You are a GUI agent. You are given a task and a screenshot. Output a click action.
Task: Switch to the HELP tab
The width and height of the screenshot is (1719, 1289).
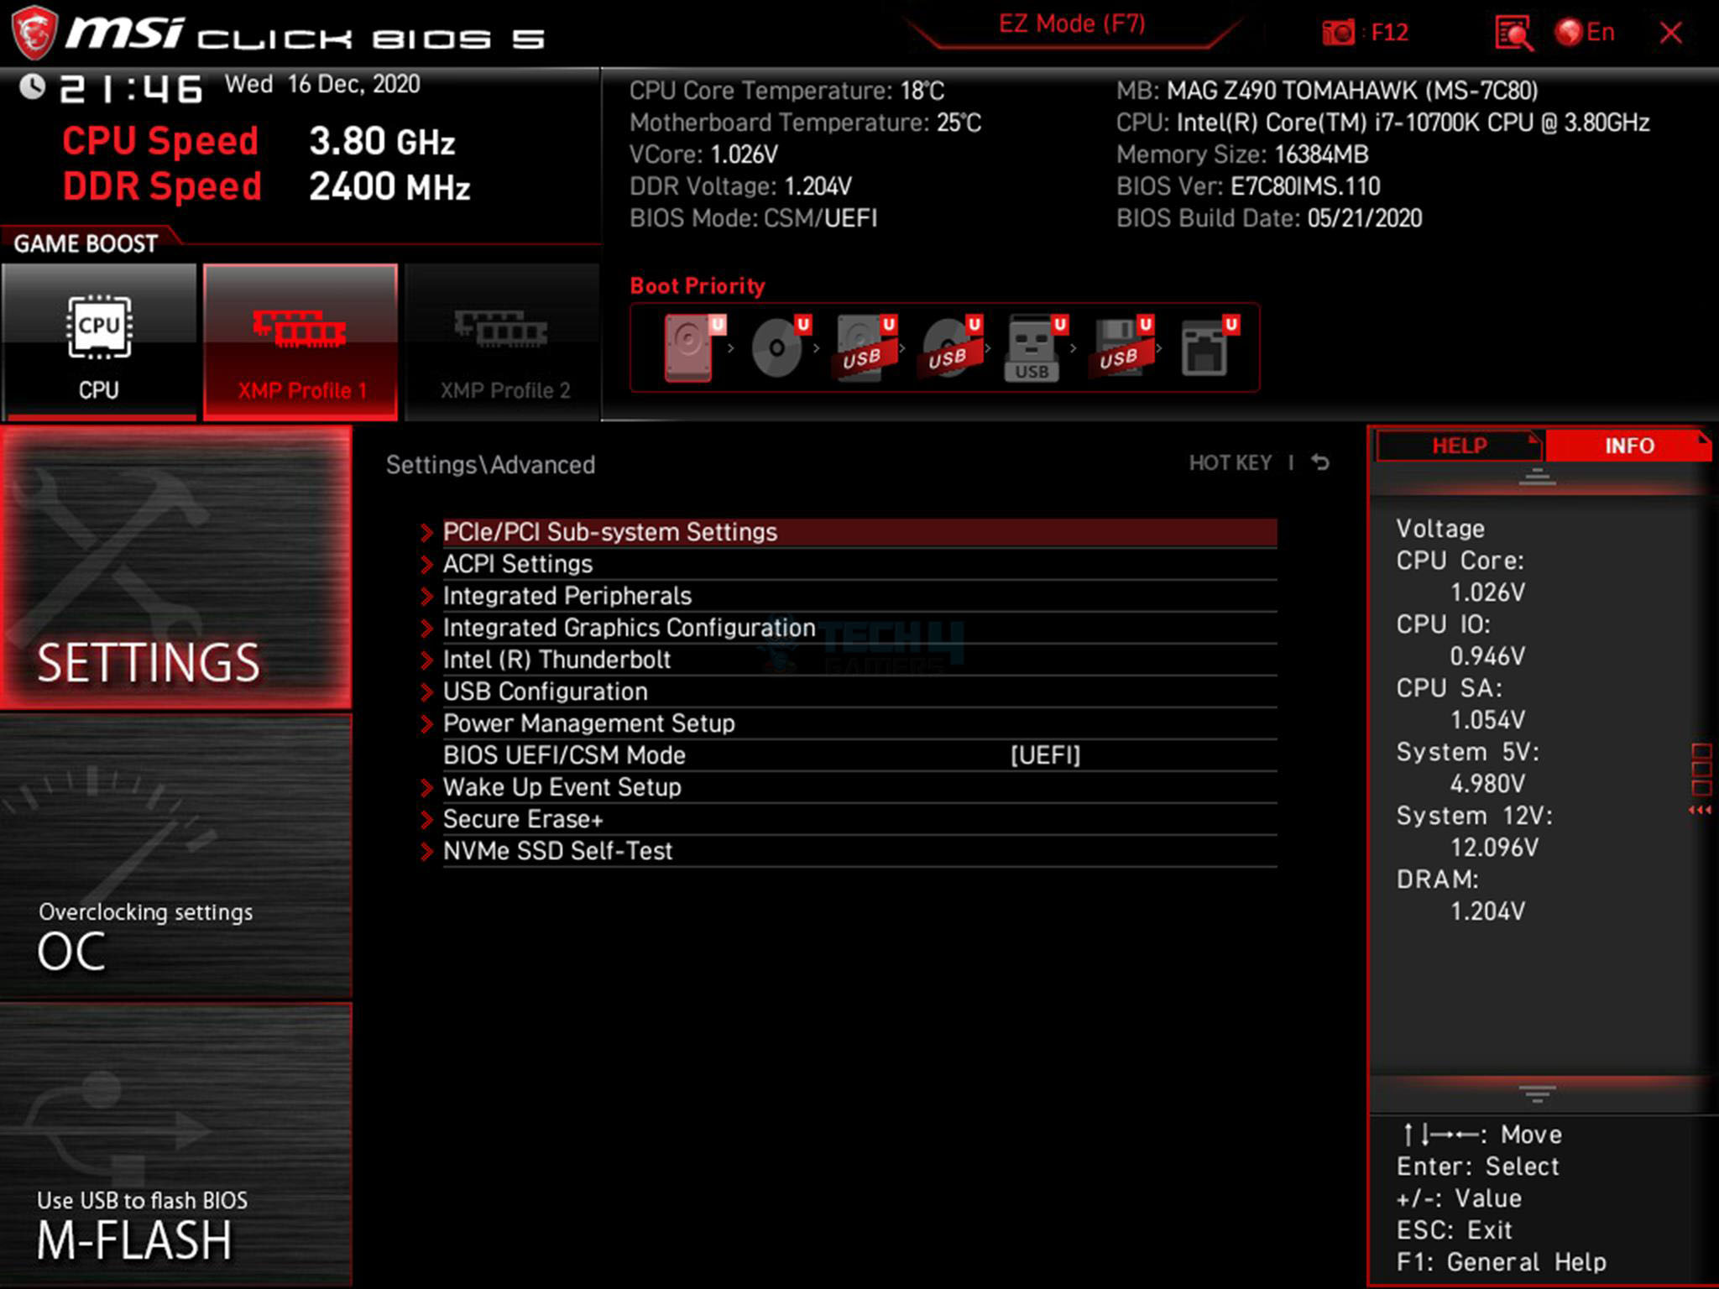(x=1459, y=446)
